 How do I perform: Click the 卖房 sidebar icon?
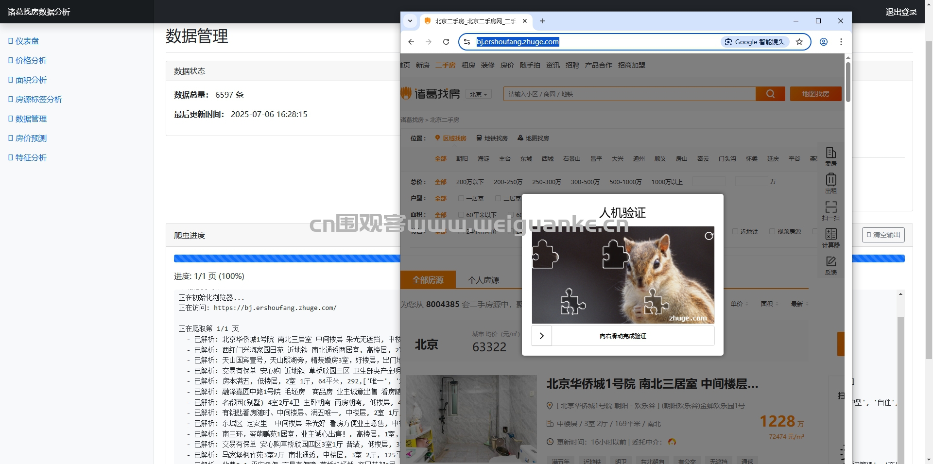pos(831,156)
